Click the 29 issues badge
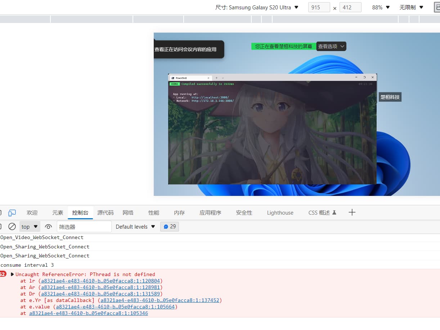The image size is (440, 330). pyautogui.click(x=170, y=226)
